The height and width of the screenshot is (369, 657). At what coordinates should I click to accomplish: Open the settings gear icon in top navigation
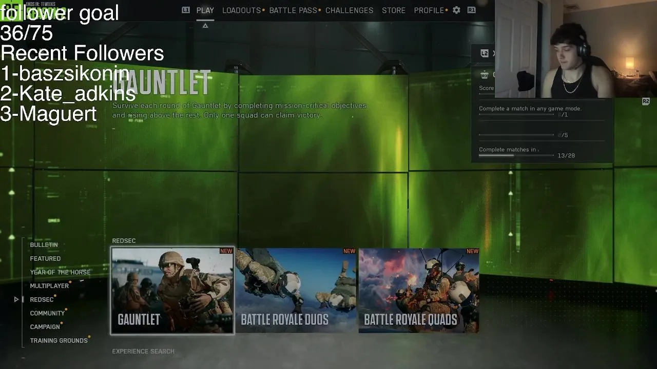[456, 10]
